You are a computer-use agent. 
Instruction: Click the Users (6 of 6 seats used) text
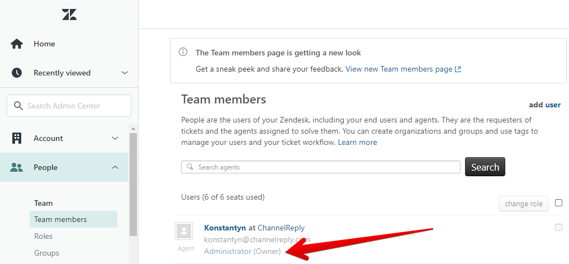coord(223,197)
